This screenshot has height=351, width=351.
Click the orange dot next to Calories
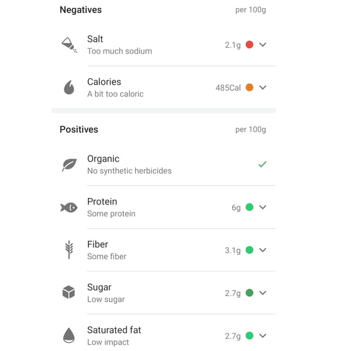(x=250, y=88)
